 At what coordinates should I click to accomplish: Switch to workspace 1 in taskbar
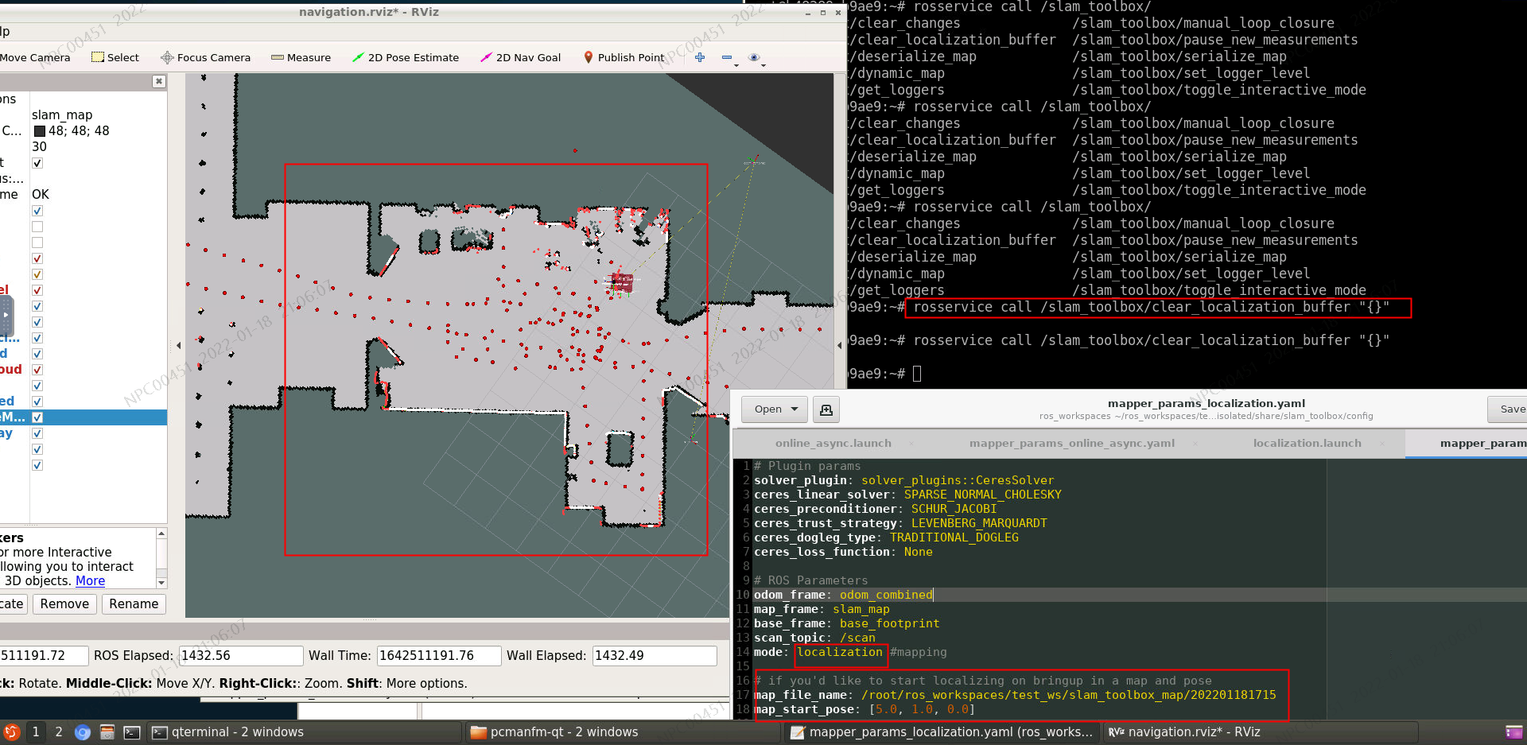pyautogui.click(x=36, y=732)
